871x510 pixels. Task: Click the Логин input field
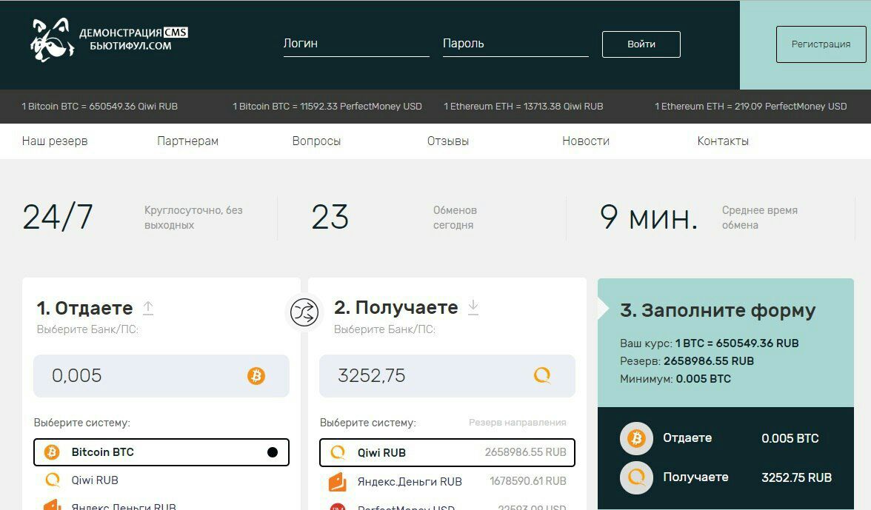coord(356,43)
